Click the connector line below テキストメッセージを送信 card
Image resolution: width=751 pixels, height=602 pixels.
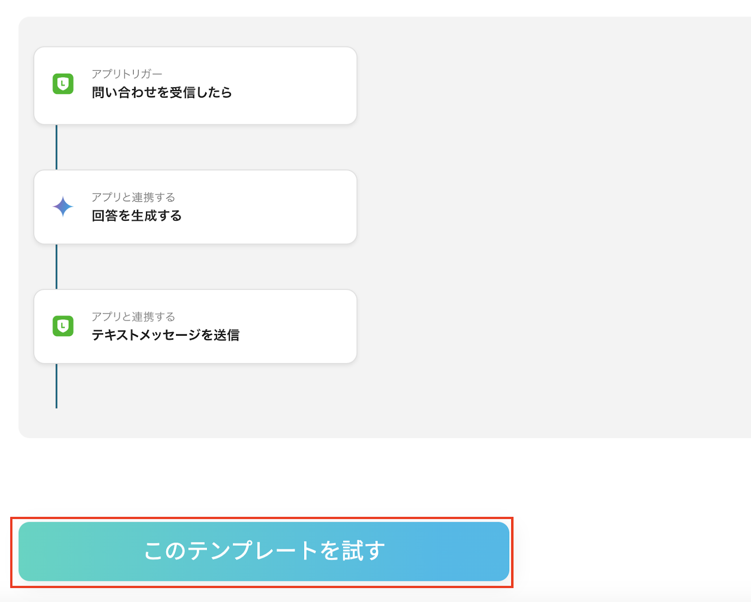point(57,386)
